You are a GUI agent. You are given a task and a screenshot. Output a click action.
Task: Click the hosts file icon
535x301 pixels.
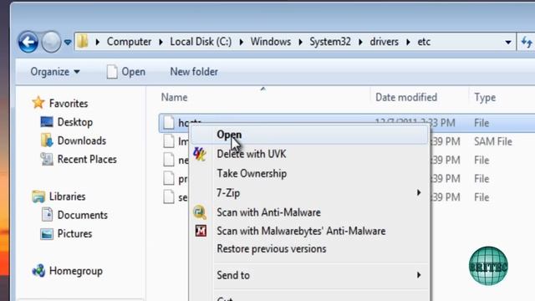pyautogui.click(x=168, y=123)
